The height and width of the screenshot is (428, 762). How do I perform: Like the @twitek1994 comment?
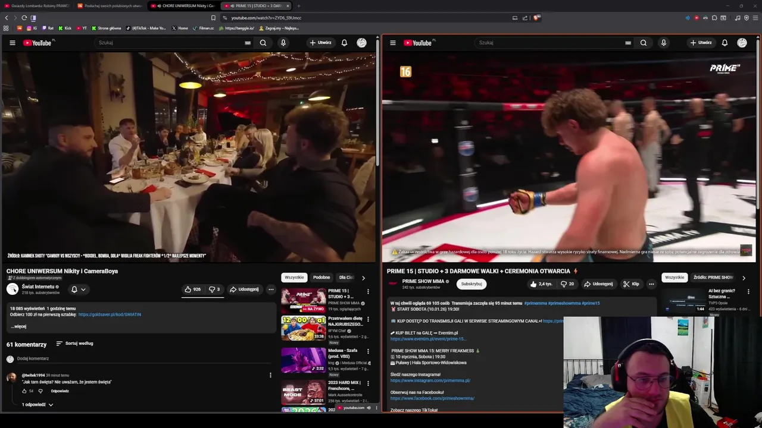[x=24, y=391]
